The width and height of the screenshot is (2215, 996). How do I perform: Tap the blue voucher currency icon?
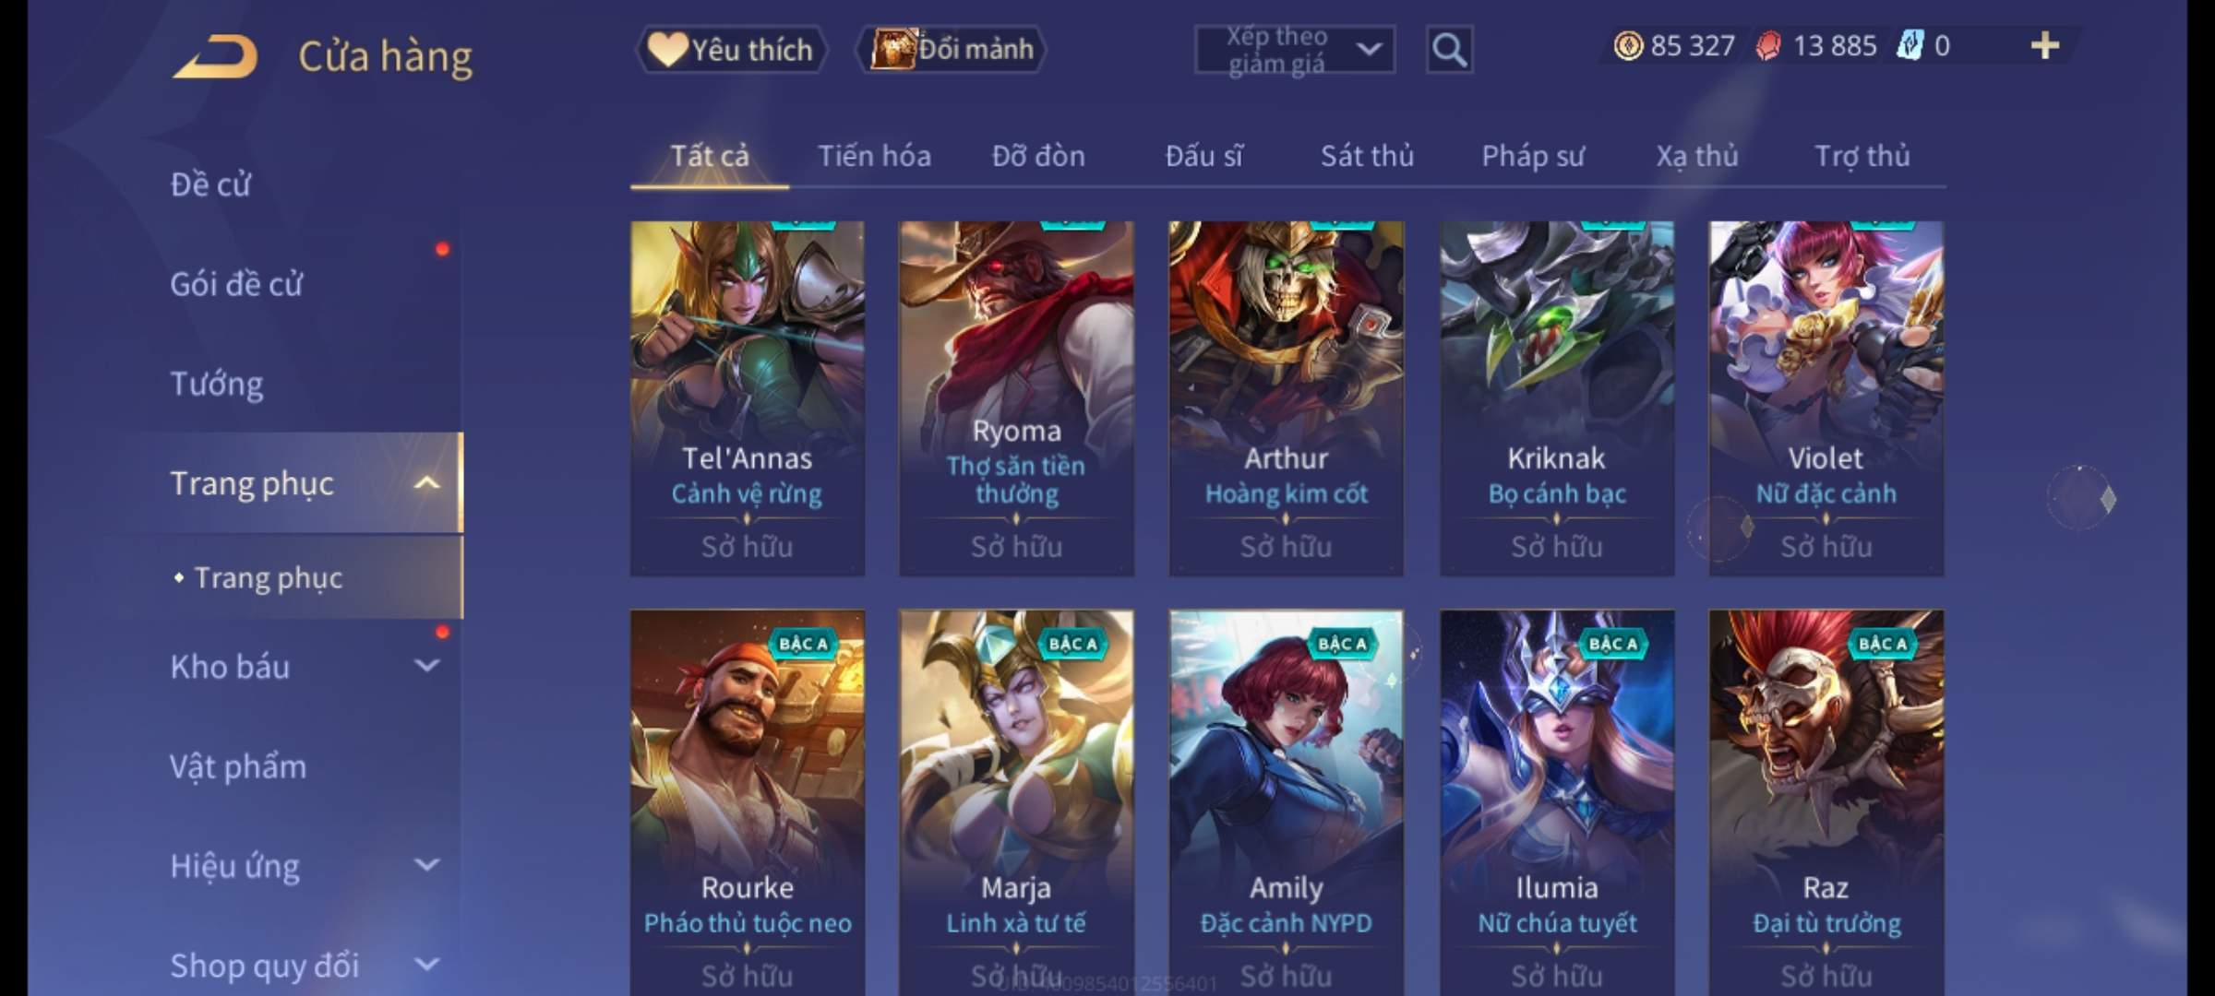coord(1910,46)
